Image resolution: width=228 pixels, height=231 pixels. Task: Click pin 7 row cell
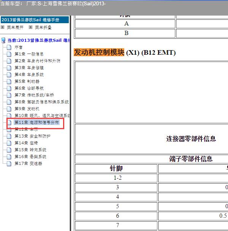point(116,225)
